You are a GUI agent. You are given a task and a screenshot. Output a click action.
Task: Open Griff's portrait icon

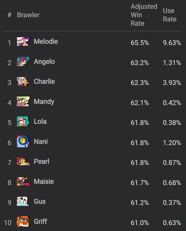(x=23, y=221)
